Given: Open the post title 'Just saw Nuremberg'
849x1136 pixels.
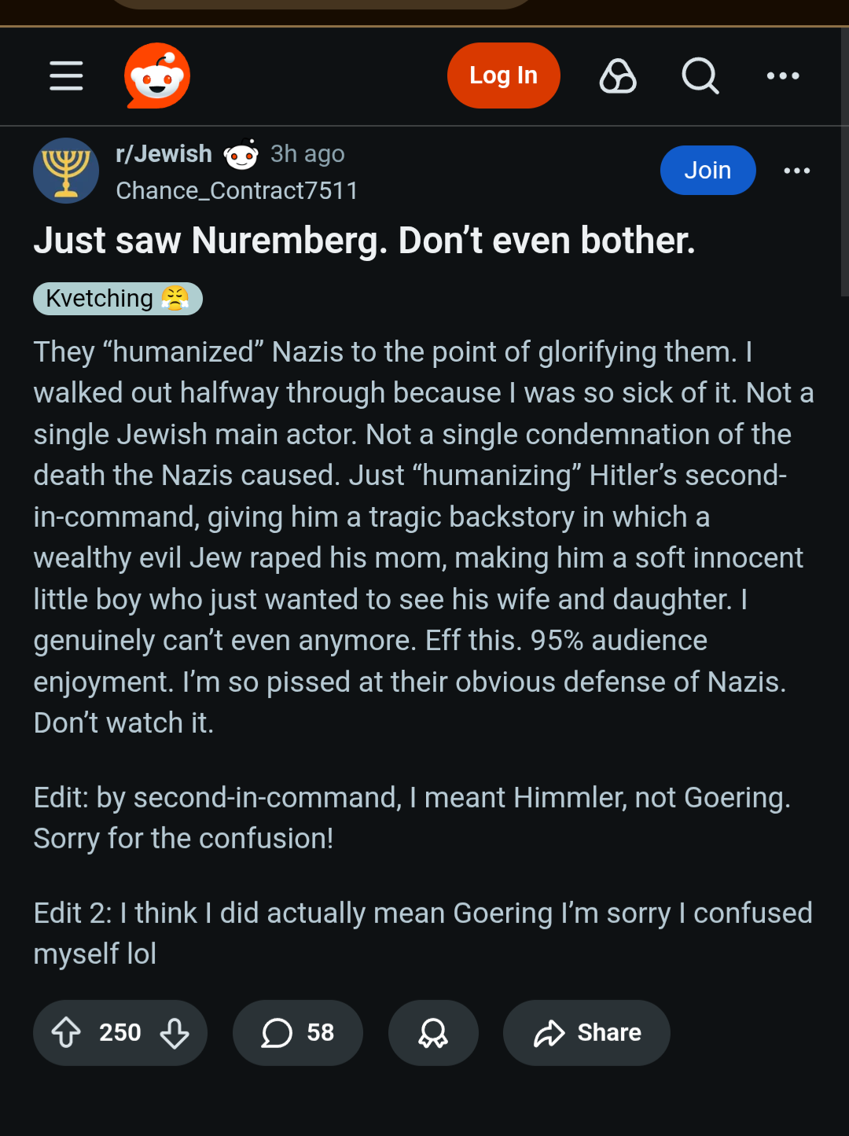Looking at the screenshot, I should click(364, 241).
